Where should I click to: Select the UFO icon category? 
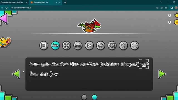[78, 46]
